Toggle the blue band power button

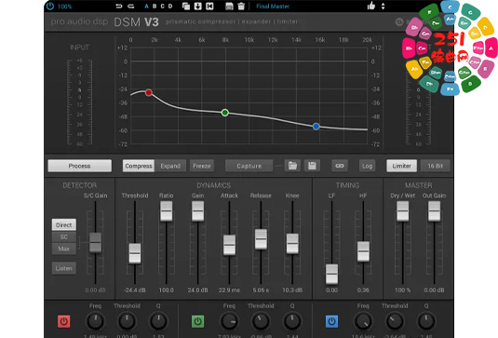click(331, 321)
